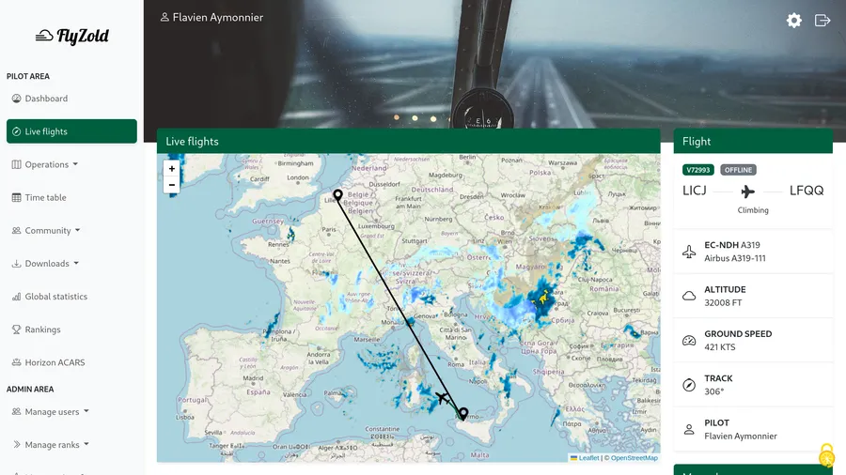Zoom out on the live flights map

click(x=171, y=185)
